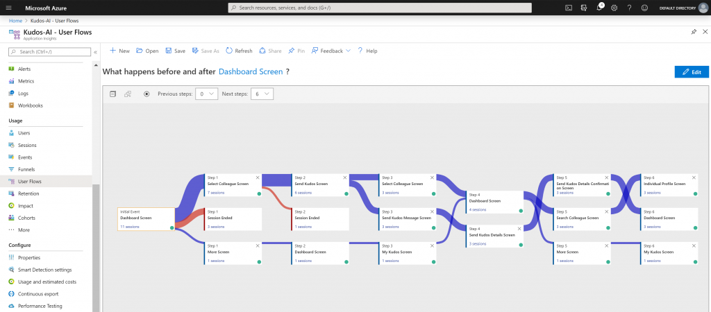Open the directory and subscription filter icon

coord(584,8)
